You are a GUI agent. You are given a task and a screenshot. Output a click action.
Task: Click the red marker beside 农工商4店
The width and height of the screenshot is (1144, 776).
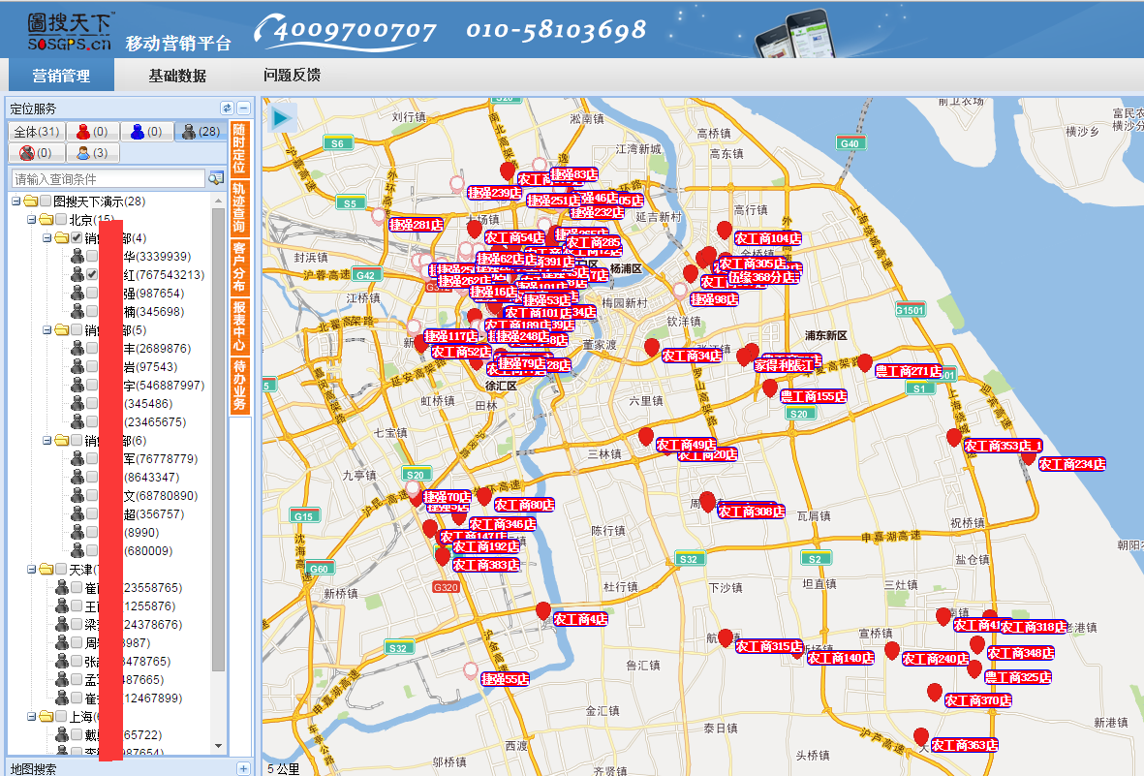tap(542, 611)
